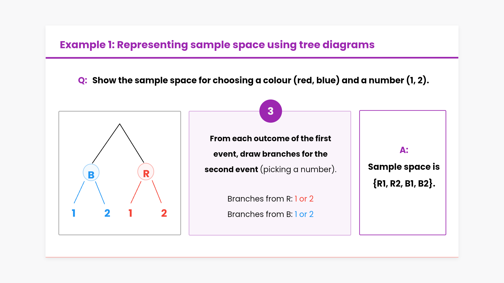504x283 pixels.
Task: Click the bold "From each outcome" instruction line
Action: coord(270,139)
